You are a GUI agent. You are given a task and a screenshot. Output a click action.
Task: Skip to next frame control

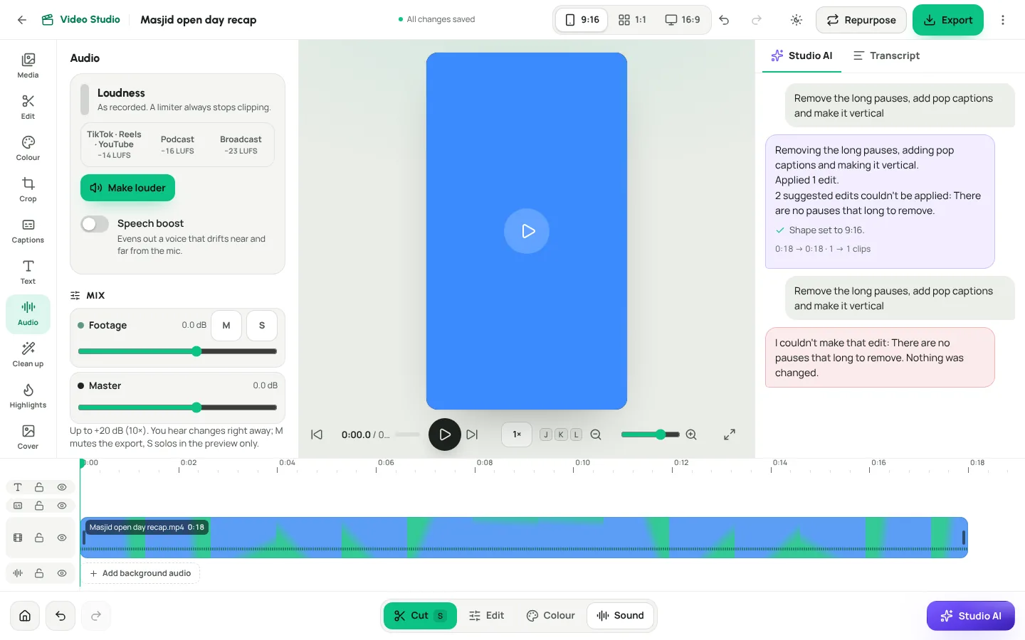[472, 434]
